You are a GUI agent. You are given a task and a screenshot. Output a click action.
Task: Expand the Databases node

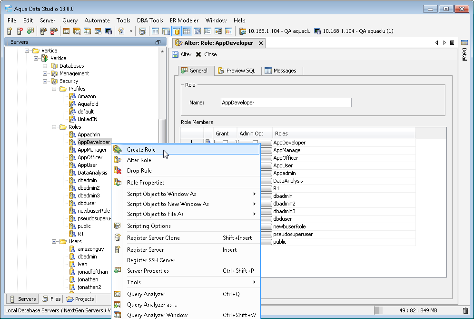[45, 66]
